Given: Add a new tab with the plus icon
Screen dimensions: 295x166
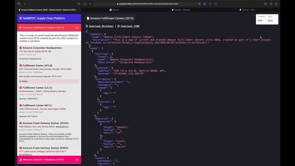Looking at the screenshot, I should pyautogui.click(x=90, y=4).
